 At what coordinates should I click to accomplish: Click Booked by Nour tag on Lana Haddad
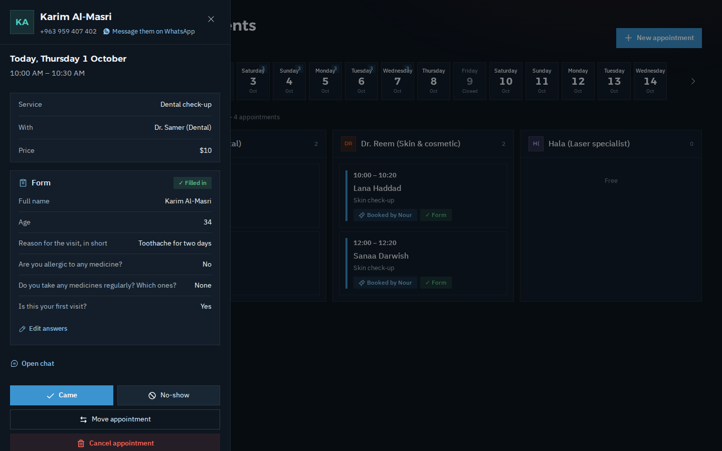[x=385, y=215]
